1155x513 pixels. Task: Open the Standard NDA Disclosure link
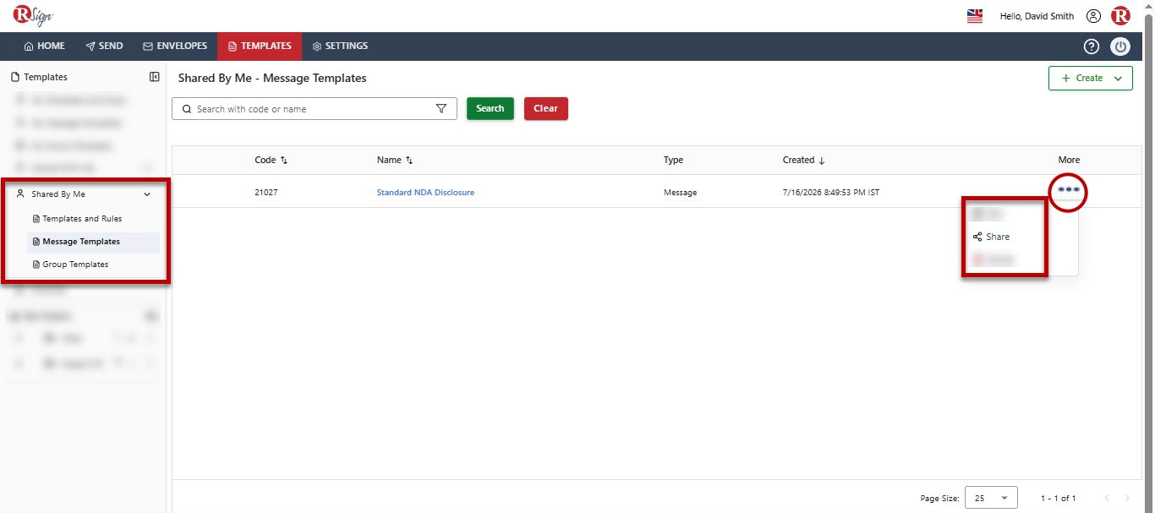(x=425, y=193)
